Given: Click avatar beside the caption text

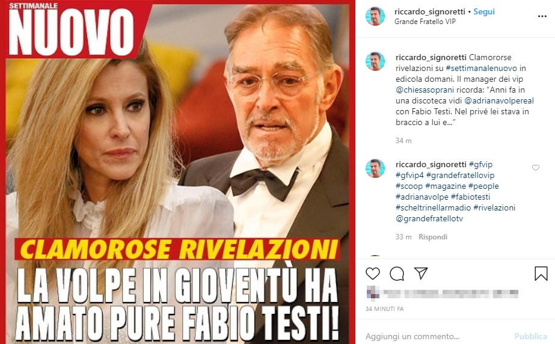Looking at the screenshot, I should (x=375, y=61).
